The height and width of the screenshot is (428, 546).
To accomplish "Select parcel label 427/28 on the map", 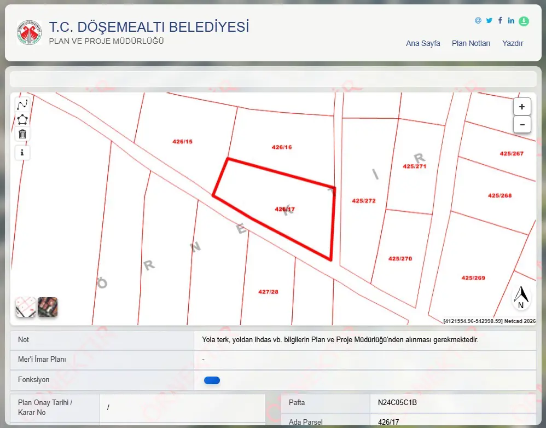I will pos(268,292).
